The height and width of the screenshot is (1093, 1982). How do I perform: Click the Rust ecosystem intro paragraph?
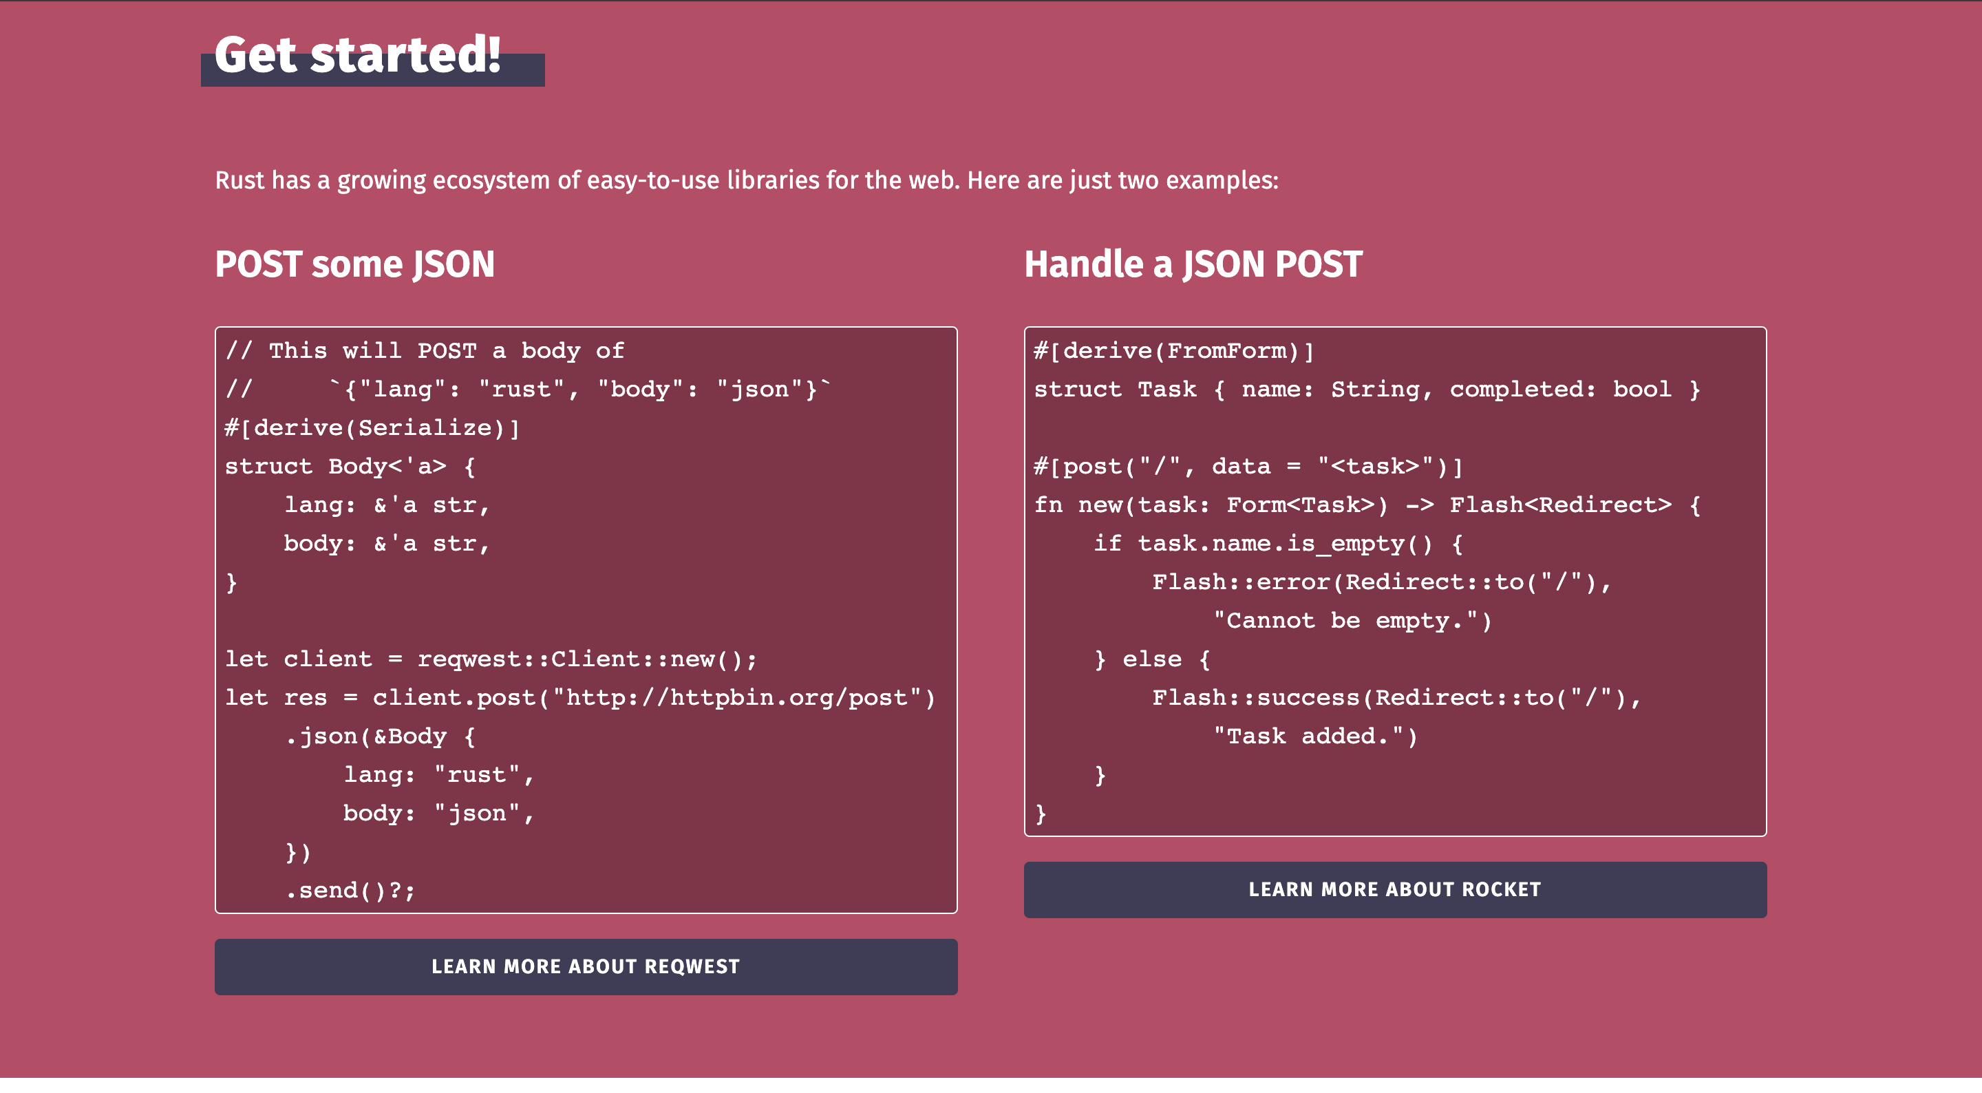[x=746, y=180]
